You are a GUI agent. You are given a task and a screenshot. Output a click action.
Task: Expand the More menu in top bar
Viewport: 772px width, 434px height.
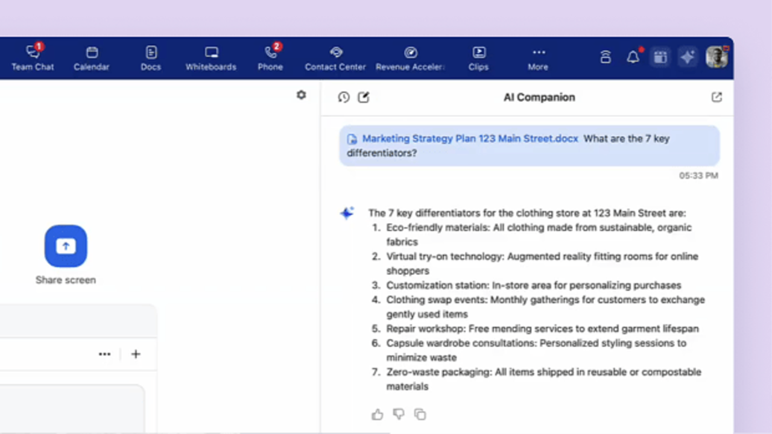coord(538,58)
